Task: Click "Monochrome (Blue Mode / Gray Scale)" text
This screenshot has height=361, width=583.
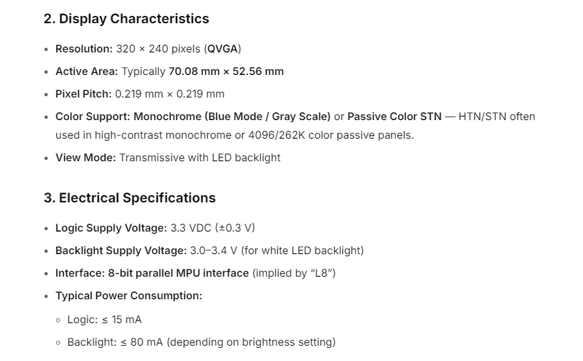Action: pos(232,116)
